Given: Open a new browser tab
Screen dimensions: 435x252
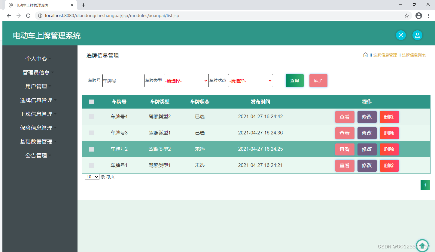Looking at the screenshot, I should pos(84,5).
